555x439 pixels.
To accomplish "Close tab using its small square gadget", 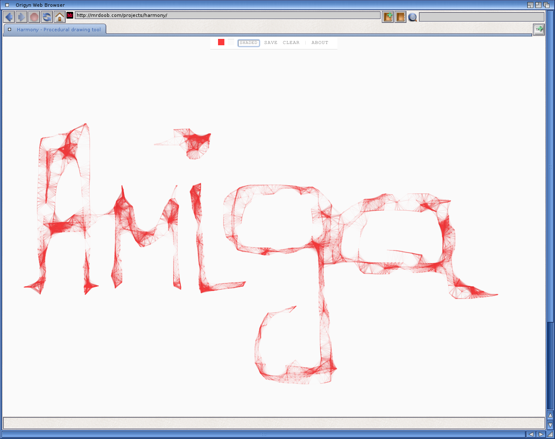I will coord(9,30).
